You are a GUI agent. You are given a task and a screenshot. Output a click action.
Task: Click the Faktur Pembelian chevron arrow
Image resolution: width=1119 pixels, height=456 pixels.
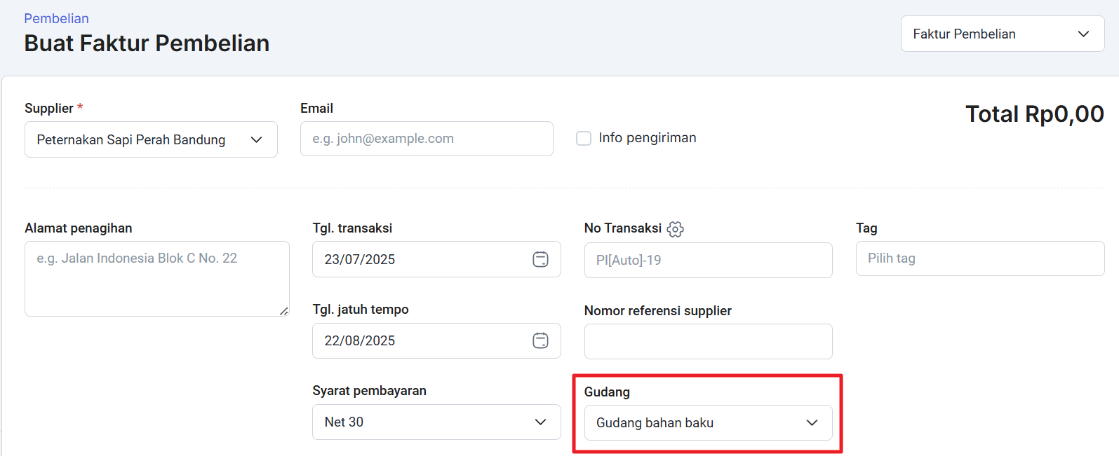(x=1083, y=34)
